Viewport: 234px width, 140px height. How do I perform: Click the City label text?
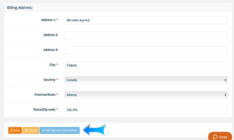tap(52, 65)
